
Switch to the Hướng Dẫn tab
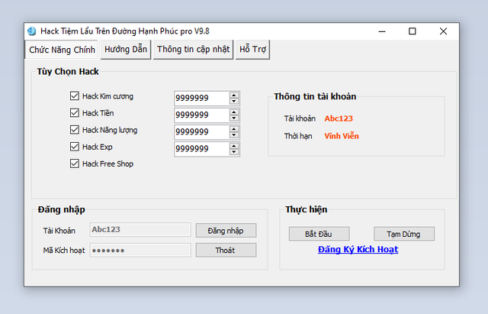click(126, 50)
